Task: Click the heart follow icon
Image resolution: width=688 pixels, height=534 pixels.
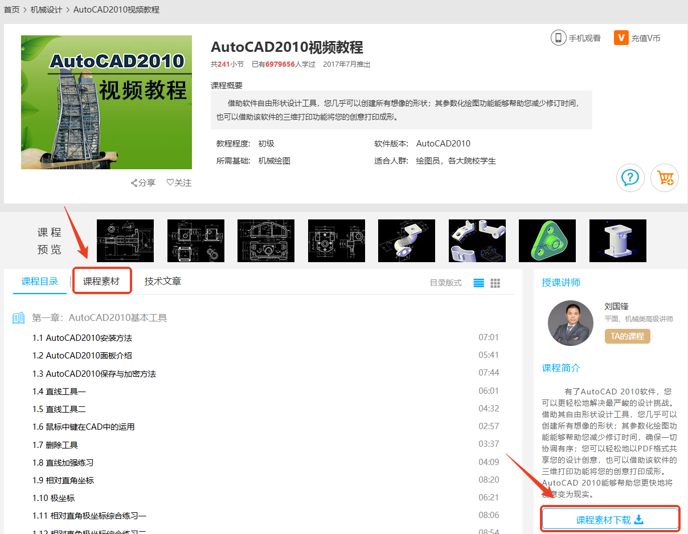Action: point(170,183)
